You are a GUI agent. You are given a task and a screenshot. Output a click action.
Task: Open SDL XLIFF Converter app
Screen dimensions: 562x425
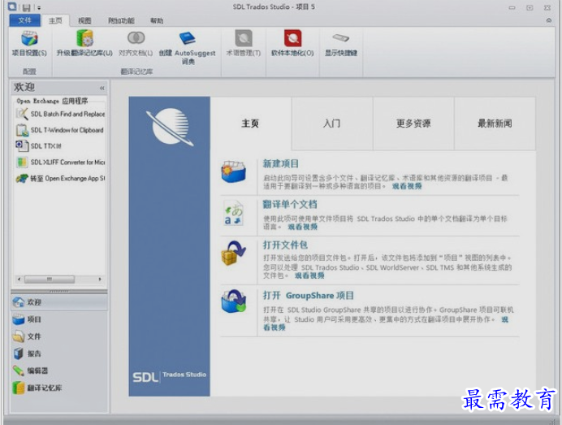coord(60,162)
